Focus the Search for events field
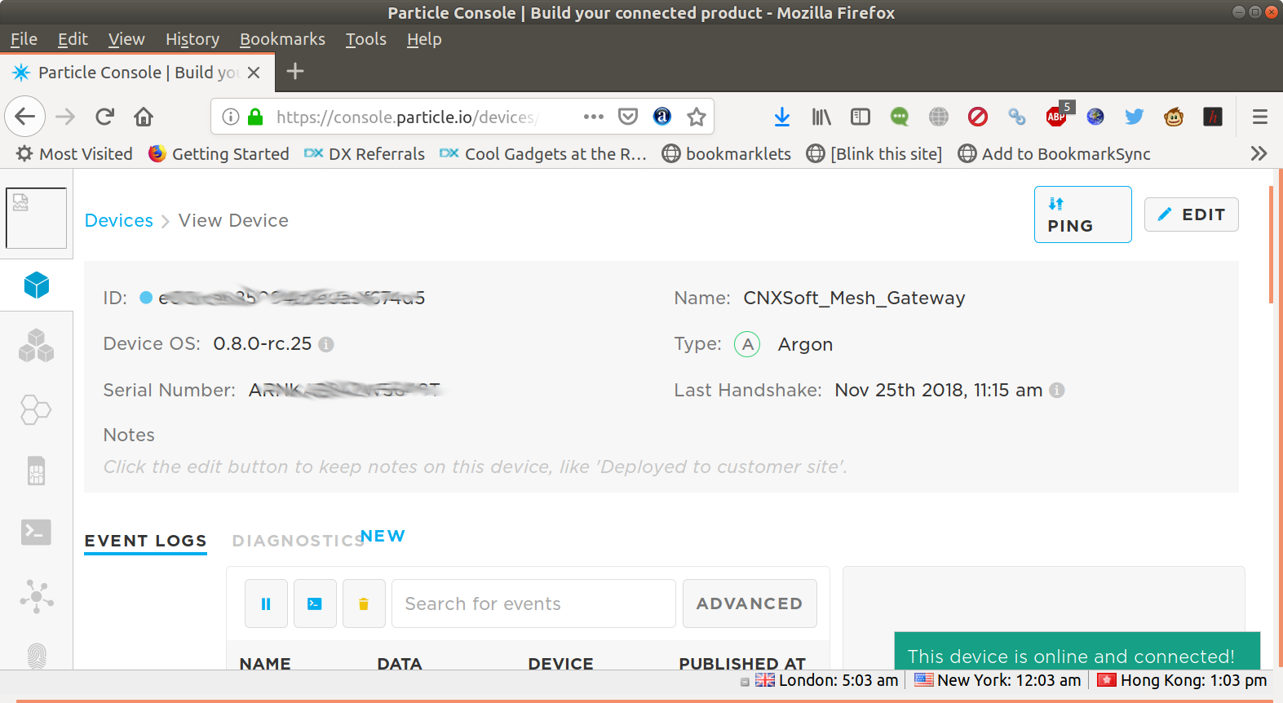This screenshot has height=703, width=1283. 533,604
